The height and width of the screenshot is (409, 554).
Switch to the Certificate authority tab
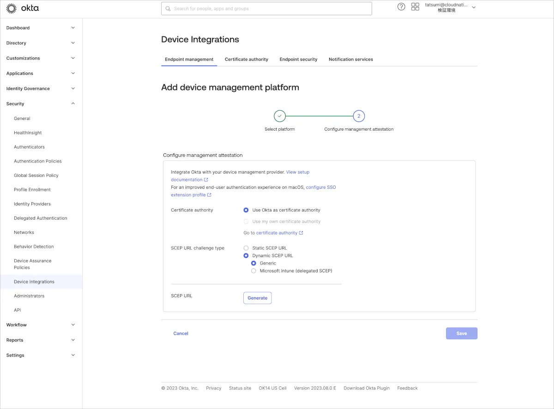[x=246, y=60]
